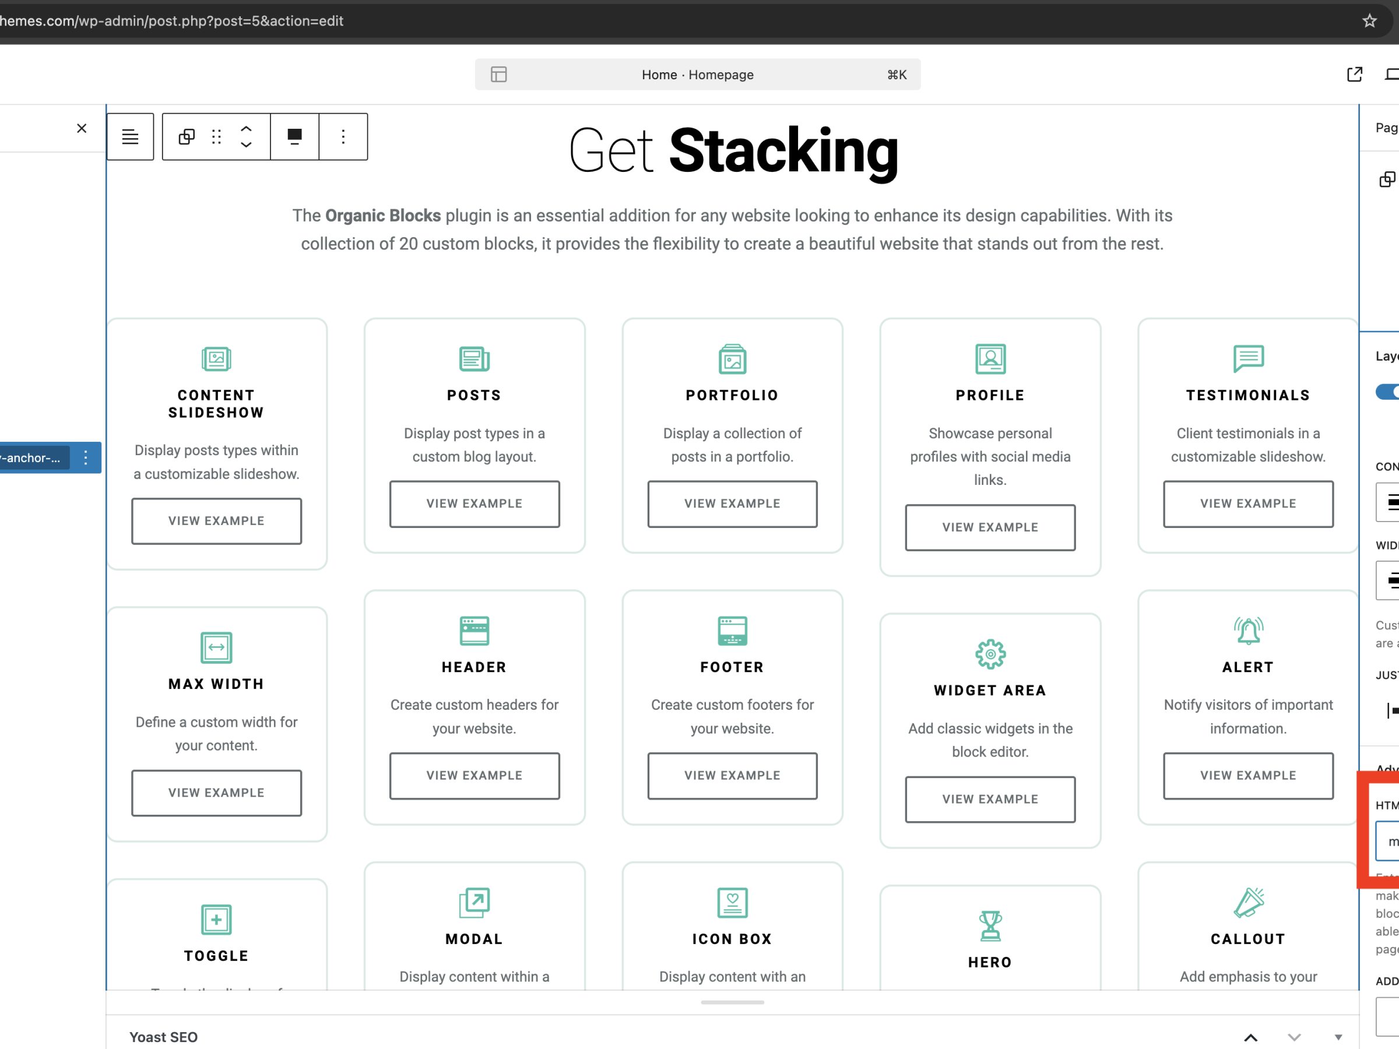Click the Content Slideshow icon
The width and height of the screenshot is (1399, 1049).
click(216, 359)
